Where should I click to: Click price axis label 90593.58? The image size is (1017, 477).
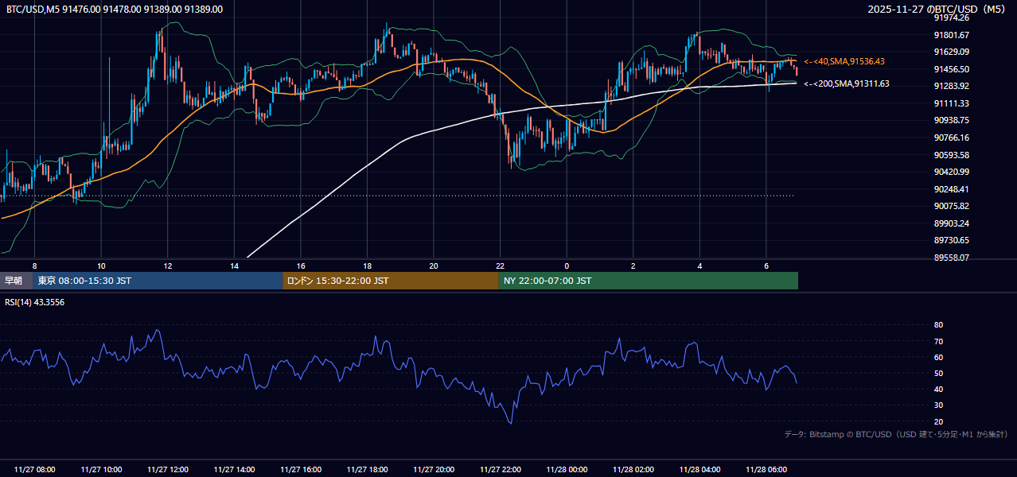[951, 155]
